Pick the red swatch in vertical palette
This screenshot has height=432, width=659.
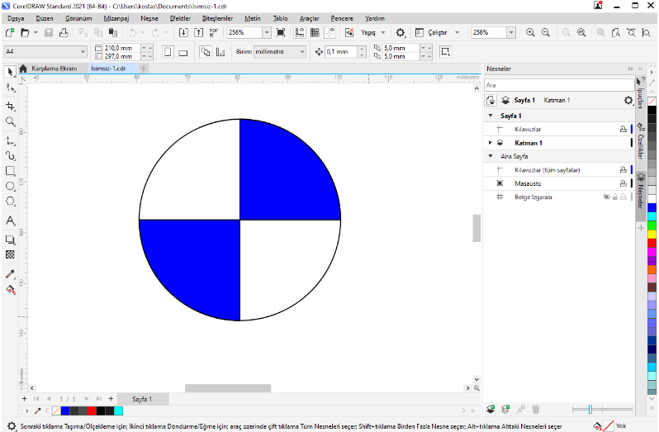[652, 243]
